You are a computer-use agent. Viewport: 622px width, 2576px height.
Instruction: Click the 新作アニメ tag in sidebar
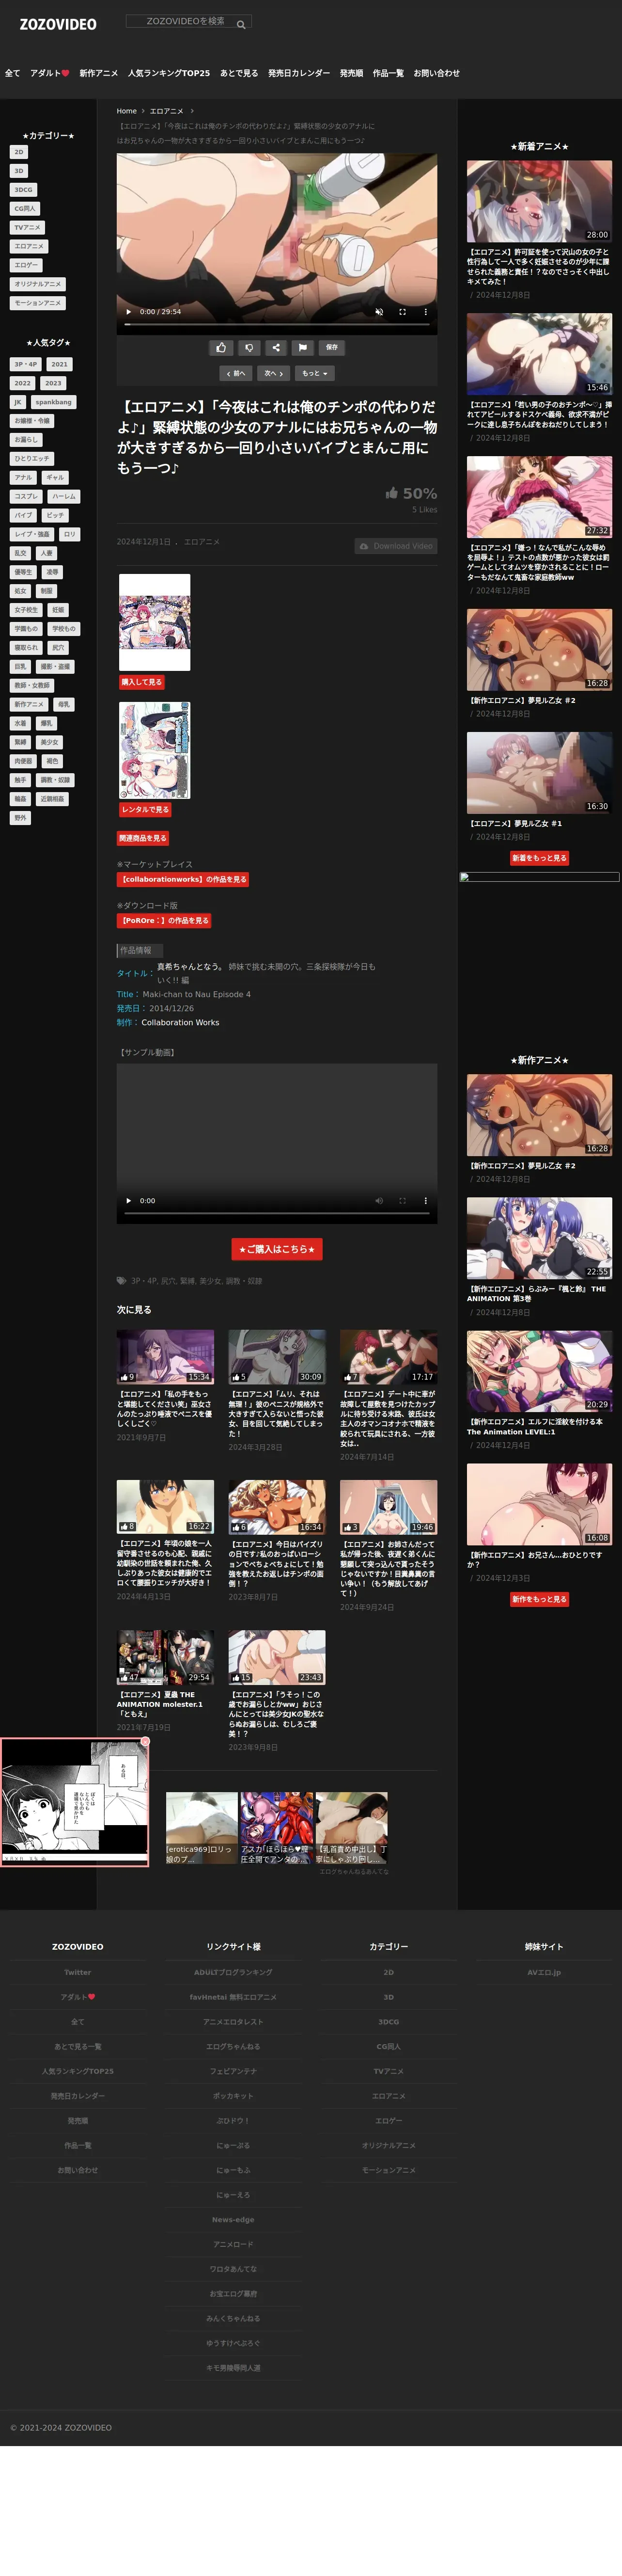pos(29,705)
